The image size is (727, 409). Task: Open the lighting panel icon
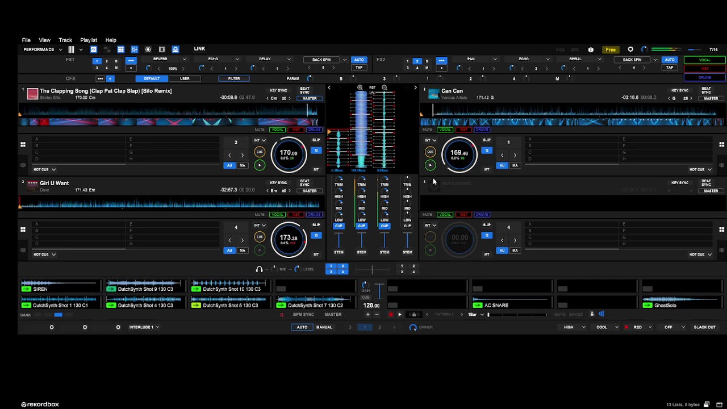point(176,49)
